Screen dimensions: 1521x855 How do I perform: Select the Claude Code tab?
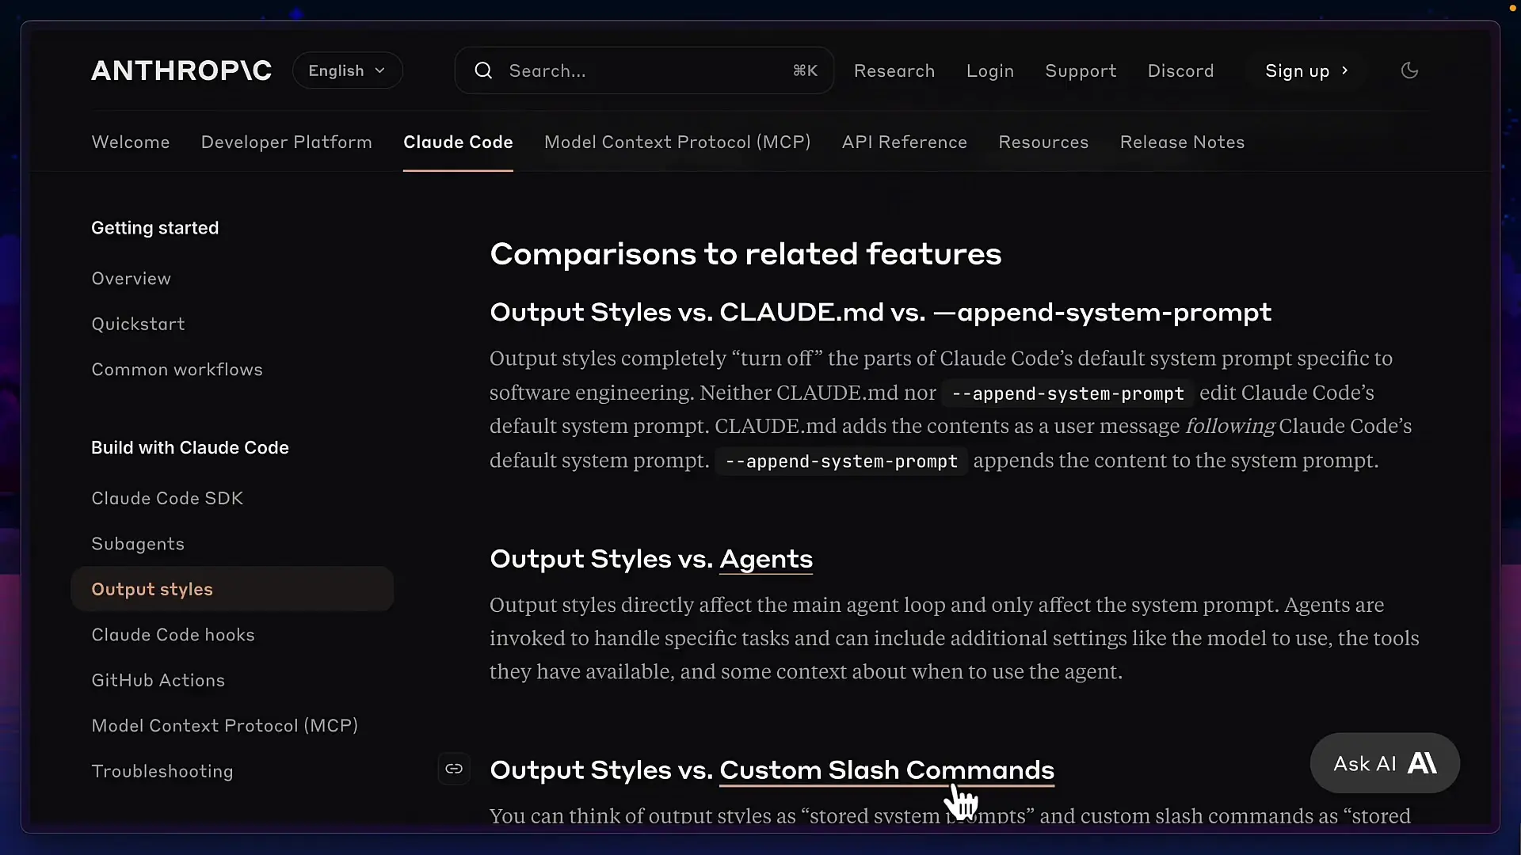click(x=458, y=142)
